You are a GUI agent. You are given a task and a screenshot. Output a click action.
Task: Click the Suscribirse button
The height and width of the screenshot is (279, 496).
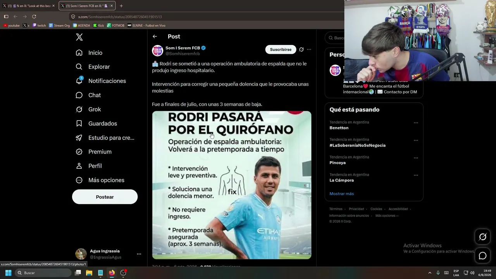[x=281, y=50]
